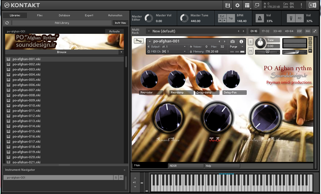Viewport: 321px width, 194px height.
Task: Open options with the gear icon
Action: 237,5
